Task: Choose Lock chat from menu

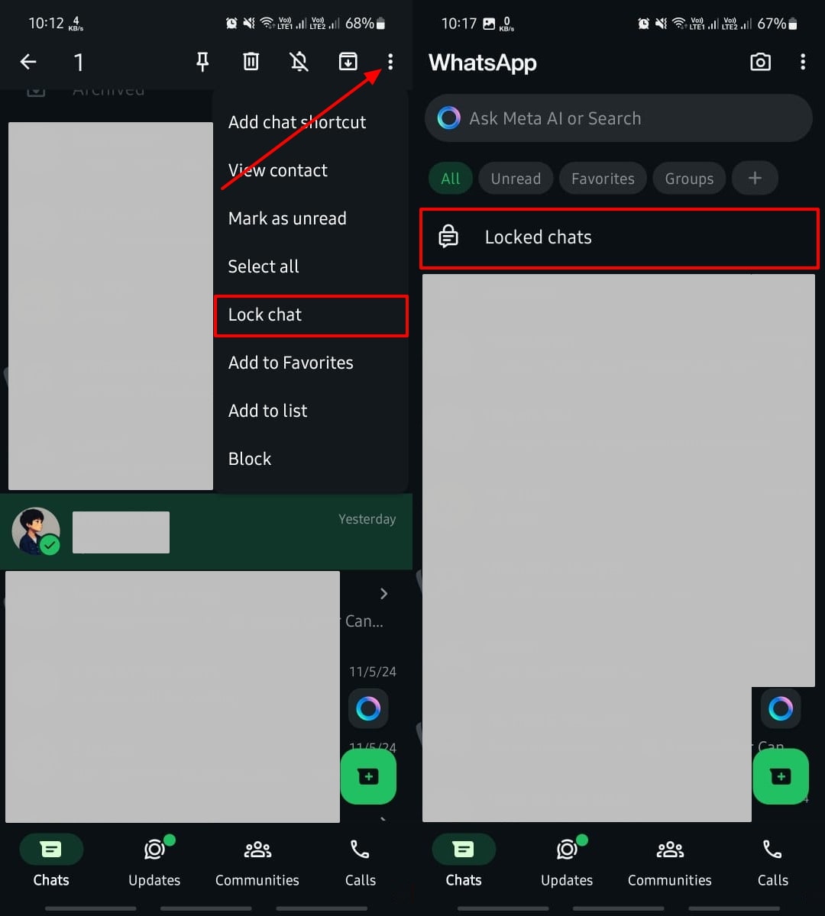Action: coord(311,315)
